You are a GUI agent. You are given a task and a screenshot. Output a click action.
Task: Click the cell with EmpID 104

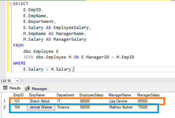click(20, 107)
